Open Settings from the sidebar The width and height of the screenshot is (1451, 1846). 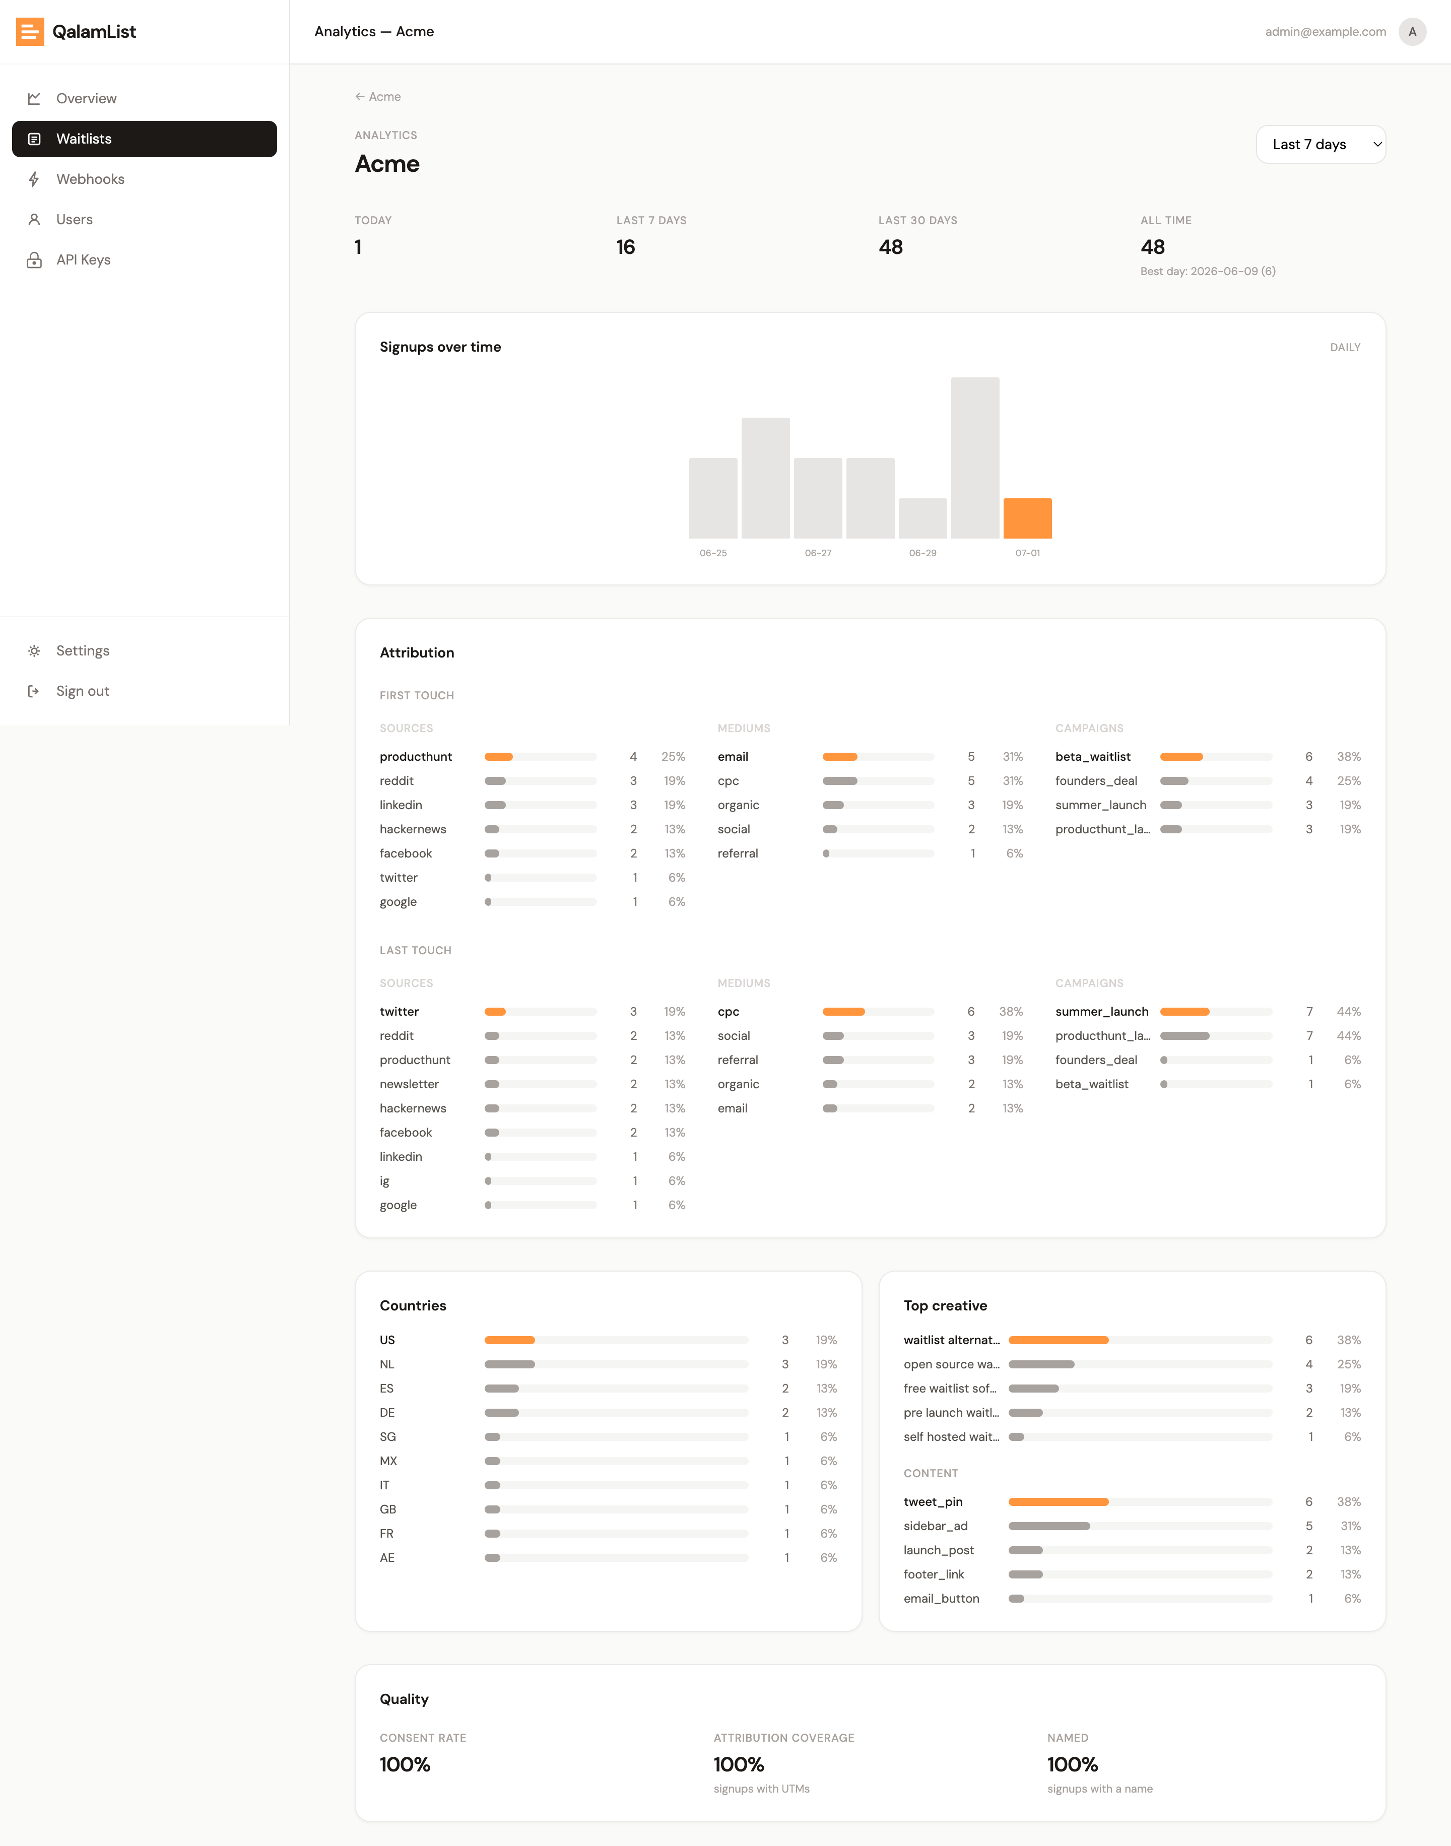(145, 651)
